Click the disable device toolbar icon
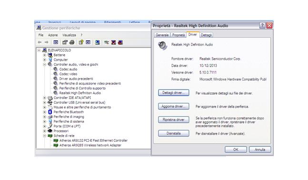The width and height of the screenshot is (308, 180). click(x=120, y=42)
